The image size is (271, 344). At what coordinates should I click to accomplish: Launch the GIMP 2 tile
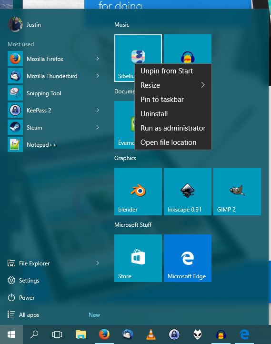(x=237, y=192)
